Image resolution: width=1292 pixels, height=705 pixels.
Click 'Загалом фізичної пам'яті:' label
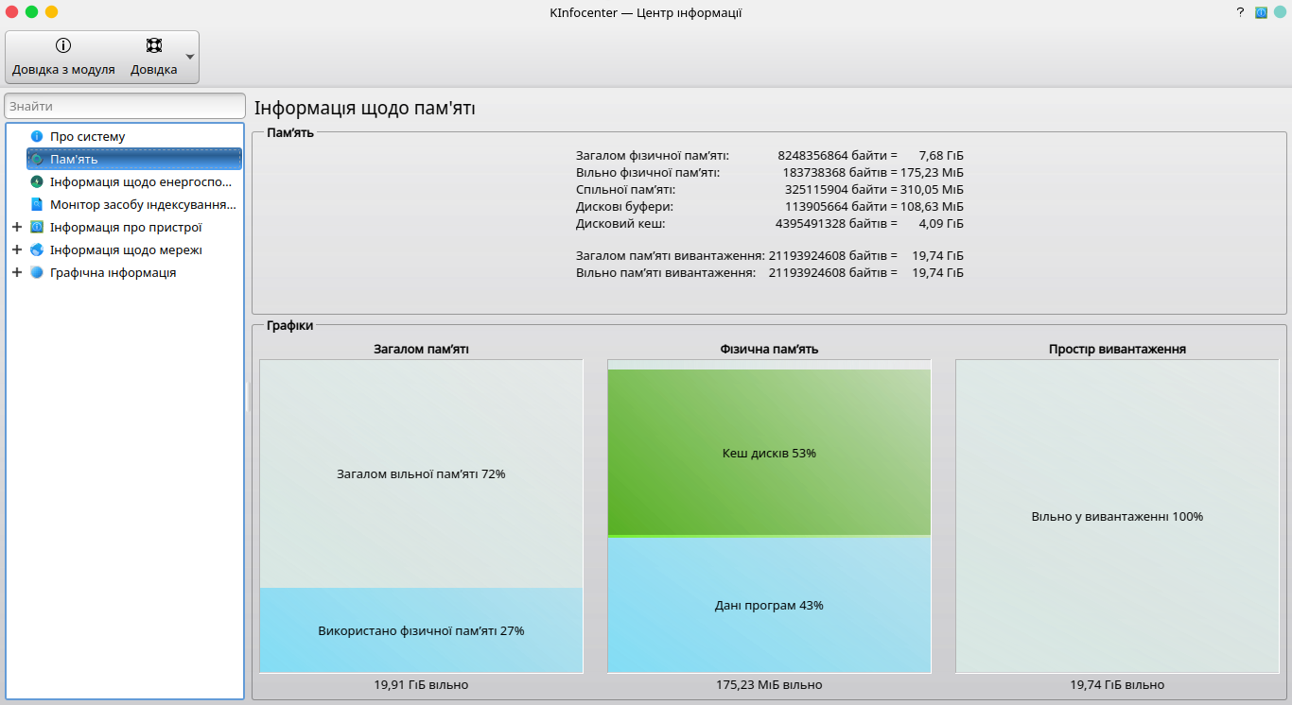click(653, 155)
